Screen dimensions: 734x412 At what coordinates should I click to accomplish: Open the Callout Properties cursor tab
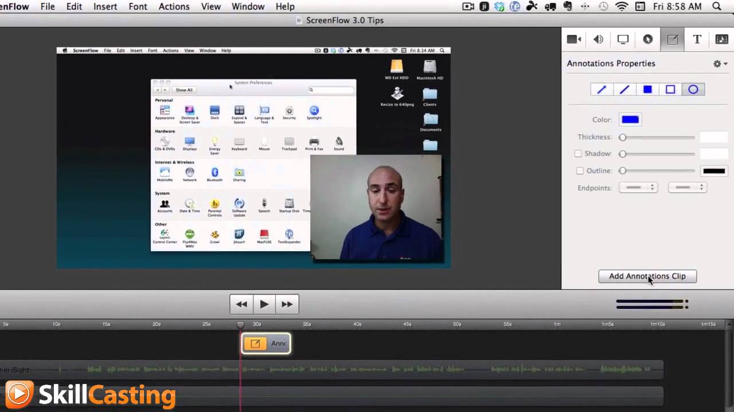(647, 39)
